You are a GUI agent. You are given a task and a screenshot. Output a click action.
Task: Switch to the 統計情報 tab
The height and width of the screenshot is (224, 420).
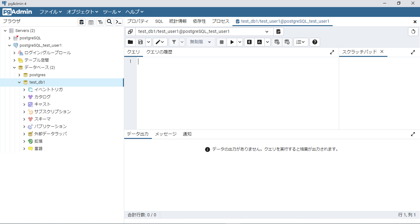pyautogui.click(x=178, y=21)
